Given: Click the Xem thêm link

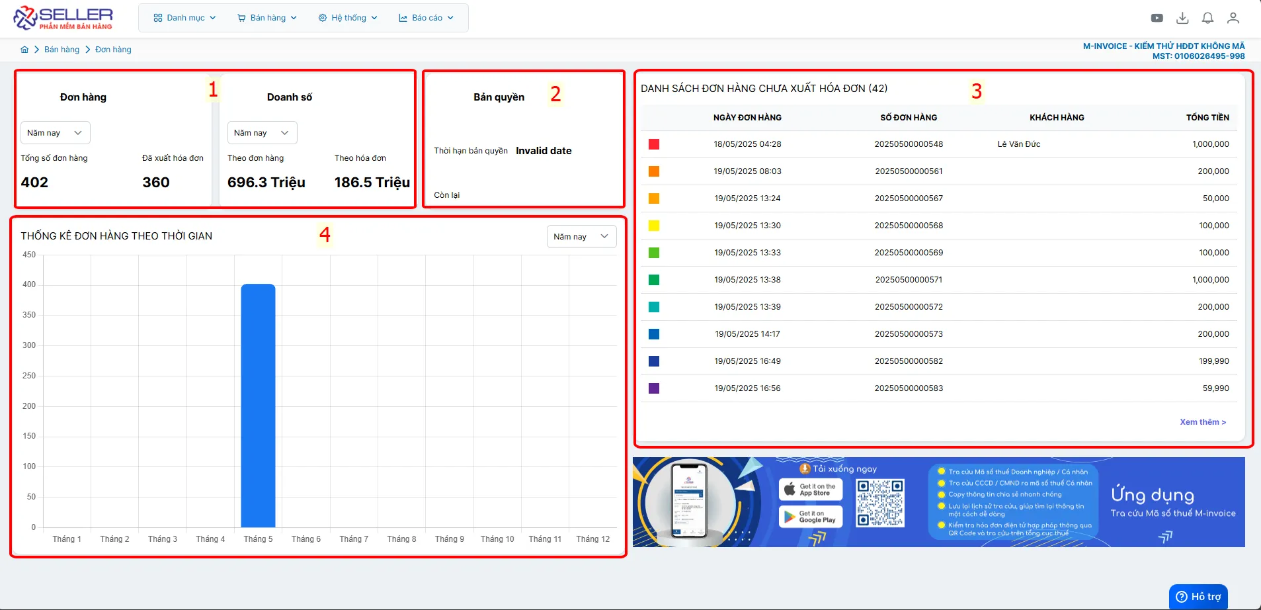Looking at the screenshot, I should (1203, 422).
